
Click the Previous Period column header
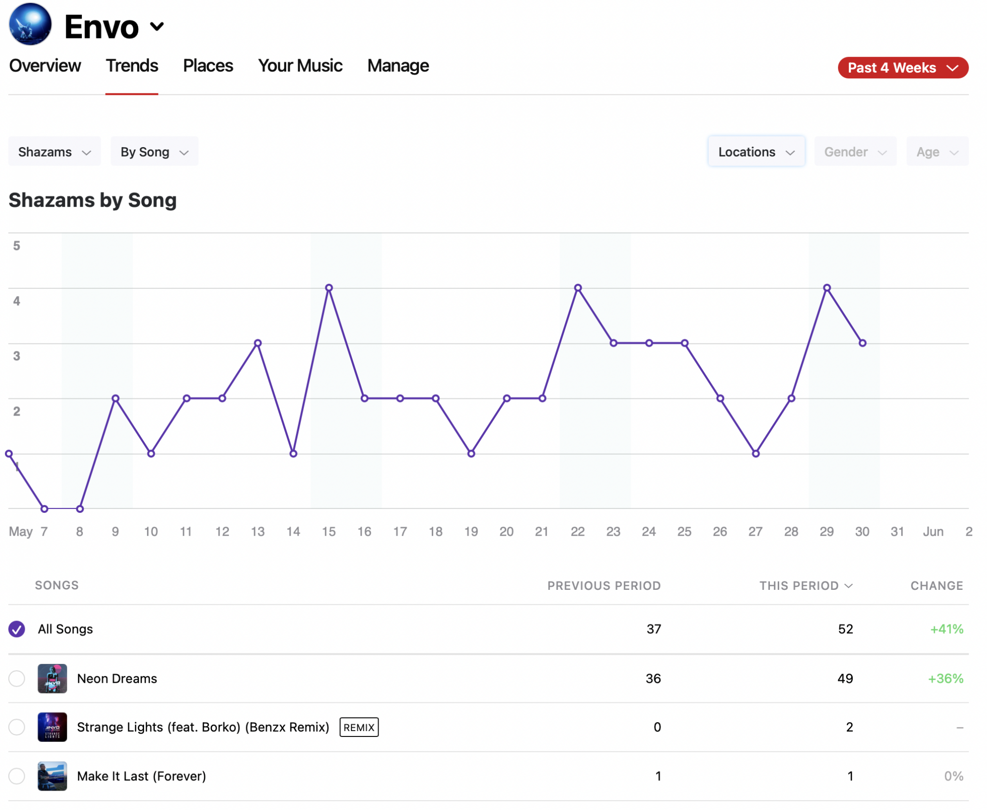click(604, 586)
